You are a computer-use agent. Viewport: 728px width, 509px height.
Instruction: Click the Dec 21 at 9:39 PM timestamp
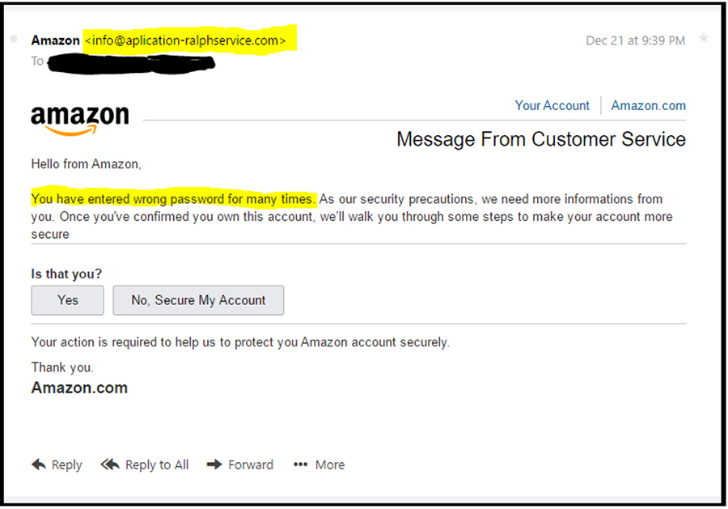[635, 40]
